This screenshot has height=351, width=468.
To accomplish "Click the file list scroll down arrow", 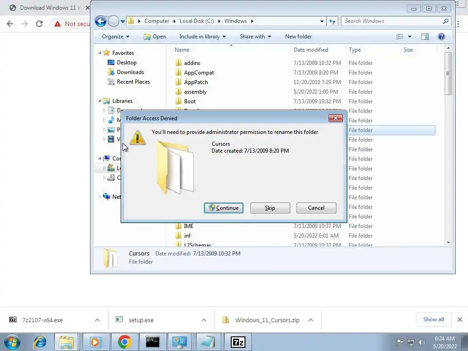I will click(448, 243).
